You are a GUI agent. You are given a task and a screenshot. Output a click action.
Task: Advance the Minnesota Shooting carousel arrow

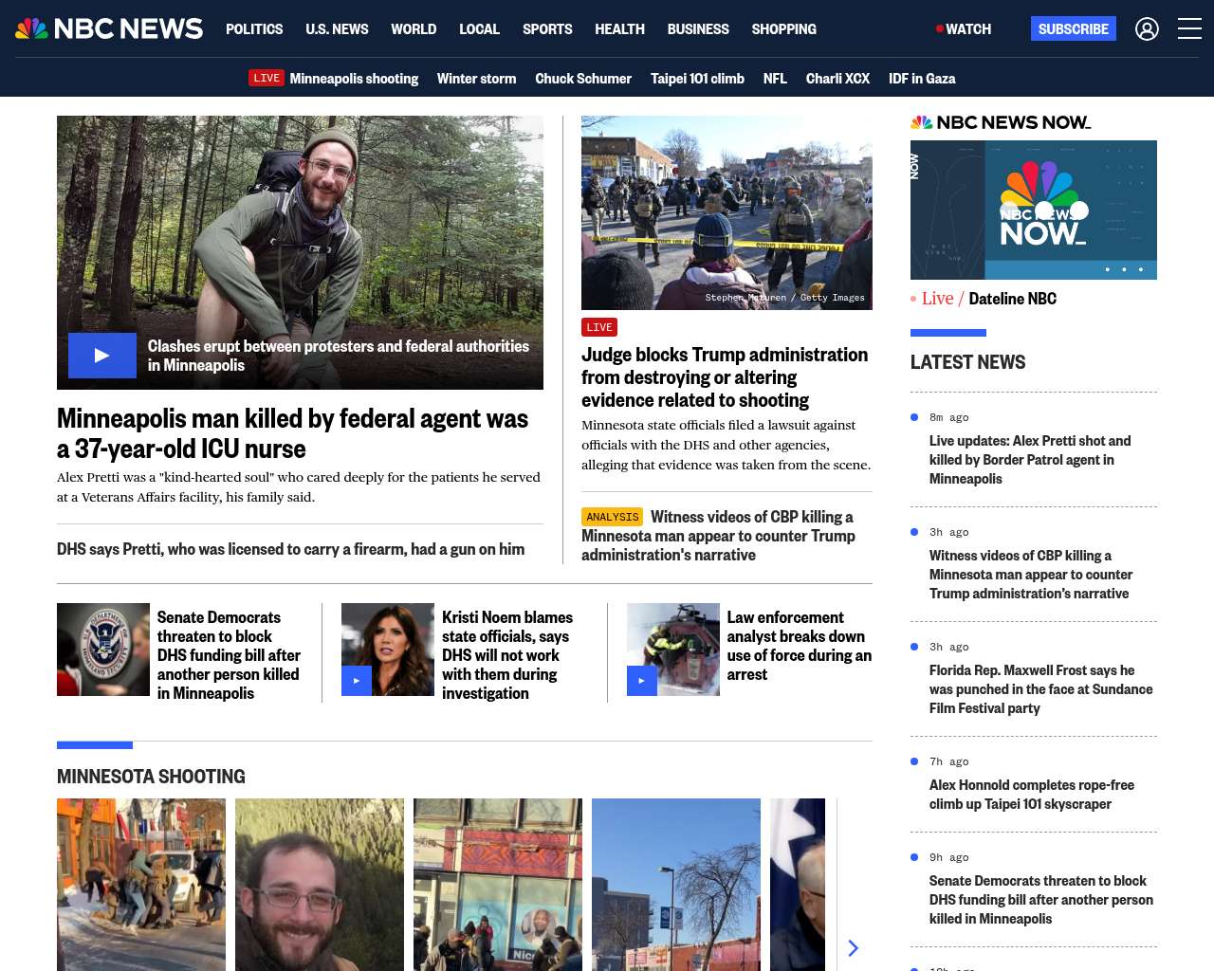[x=853, y=948]
